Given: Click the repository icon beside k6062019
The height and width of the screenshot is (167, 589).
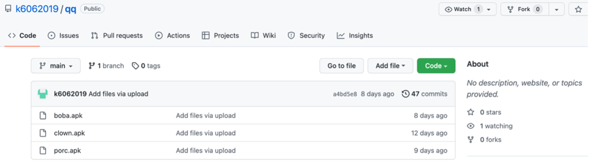Looking at the screenshot, I should point(8,9).
